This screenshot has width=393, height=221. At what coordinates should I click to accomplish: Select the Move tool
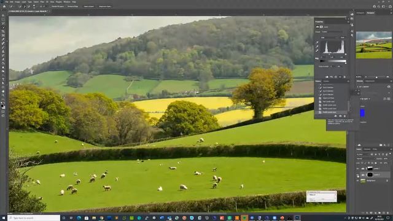(3, 15)
